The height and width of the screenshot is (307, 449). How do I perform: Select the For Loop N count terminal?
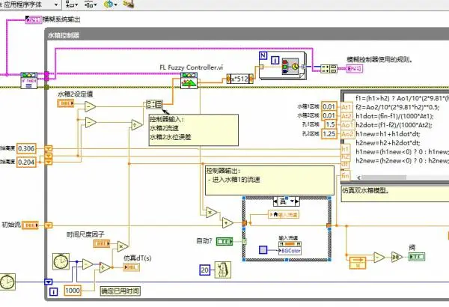(x=263, y=55)
